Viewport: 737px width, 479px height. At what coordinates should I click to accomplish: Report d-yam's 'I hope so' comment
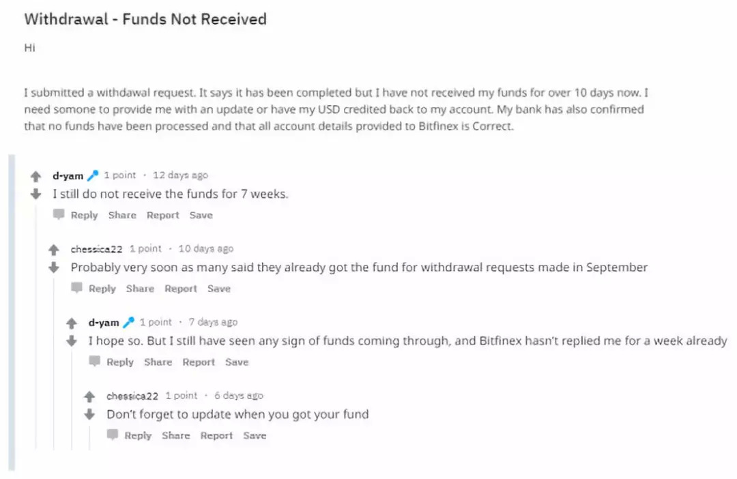pos(199,362)
